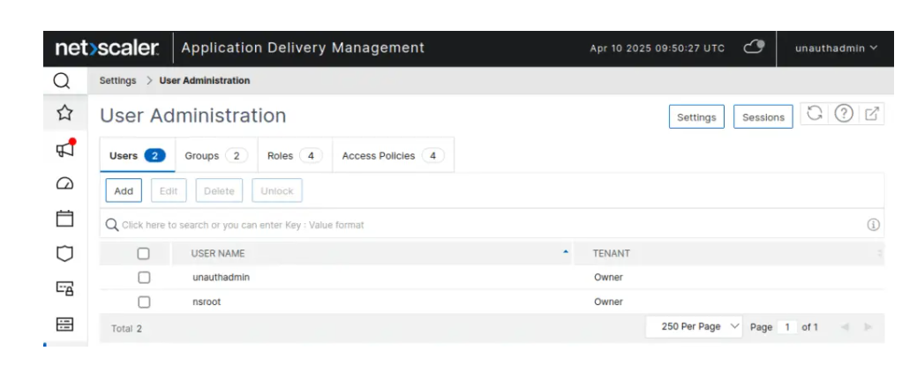Open the server stack icon in sidebar
917x366 pixels.
[64, 324]
